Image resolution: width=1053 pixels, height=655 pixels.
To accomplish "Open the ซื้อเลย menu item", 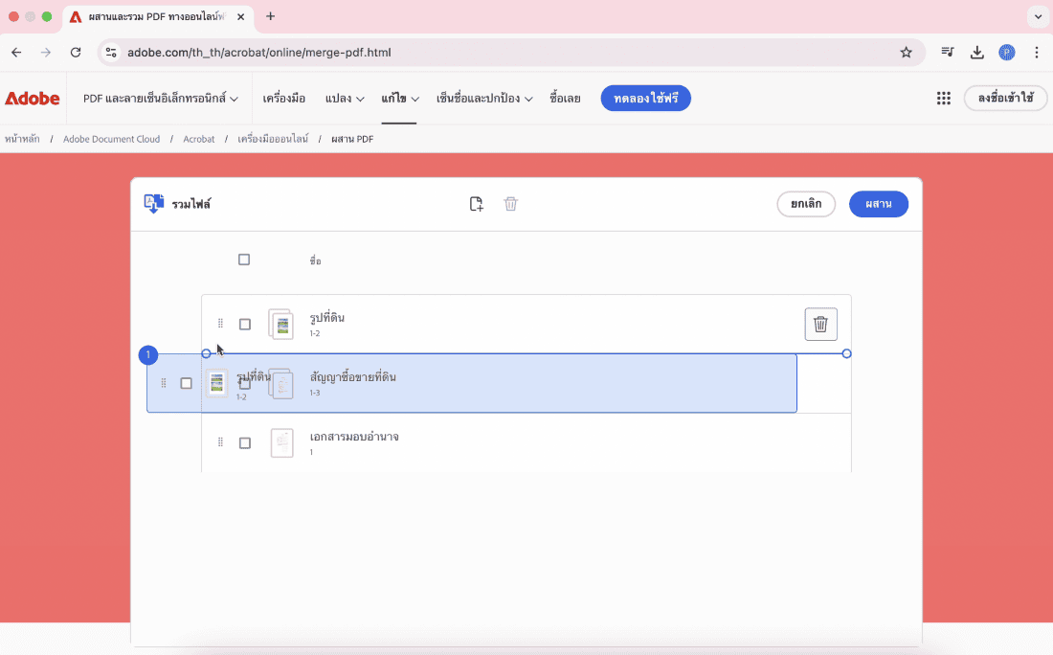I will click(565, 99).
